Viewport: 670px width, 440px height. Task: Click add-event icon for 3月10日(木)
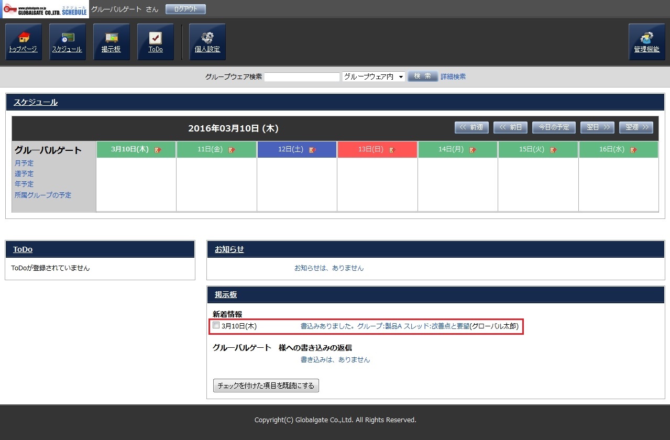158,150
